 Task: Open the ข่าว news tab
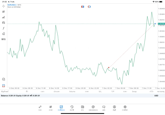click(82, 108)
